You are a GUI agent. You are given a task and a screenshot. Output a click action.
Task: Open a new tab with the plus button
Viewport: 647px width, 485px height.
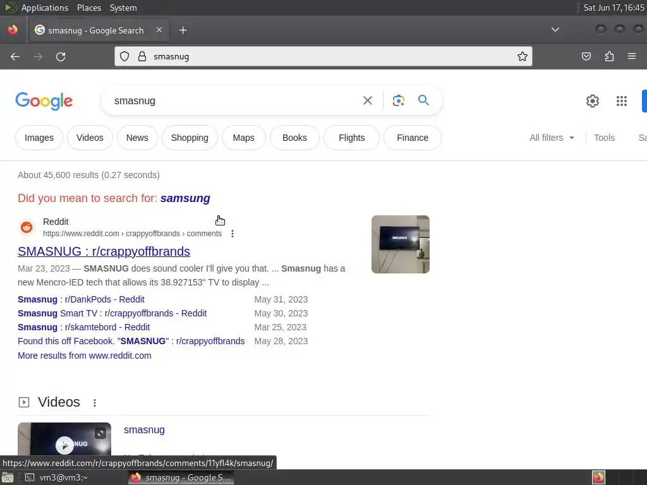(x=183, y=30)
